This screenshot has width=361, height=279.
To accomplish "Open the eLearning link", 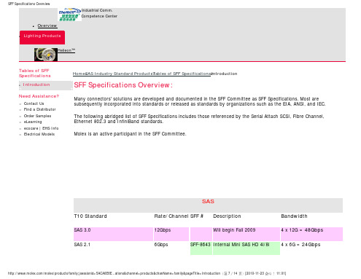I will [33, 122].
